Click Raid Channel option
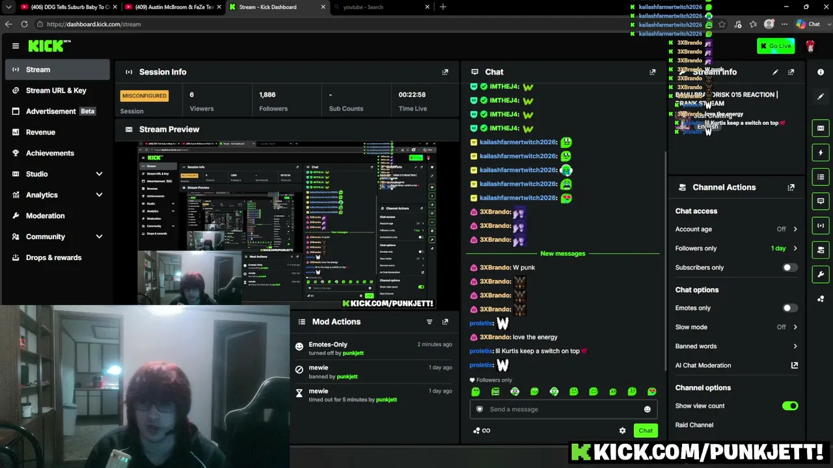 pyautogui.click(x=694, y=425)
